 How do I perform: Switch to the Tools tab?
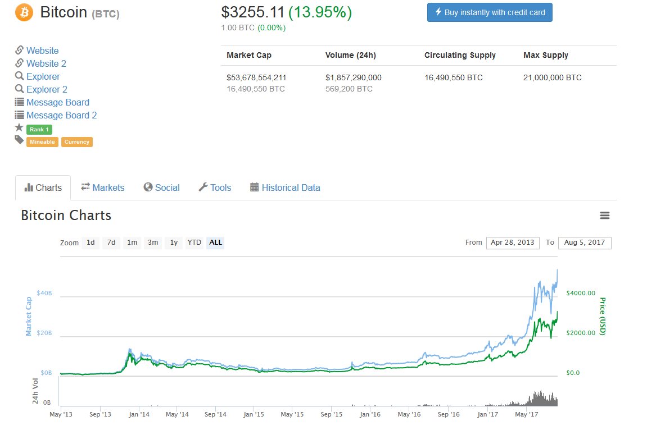[x=215, y=188]
